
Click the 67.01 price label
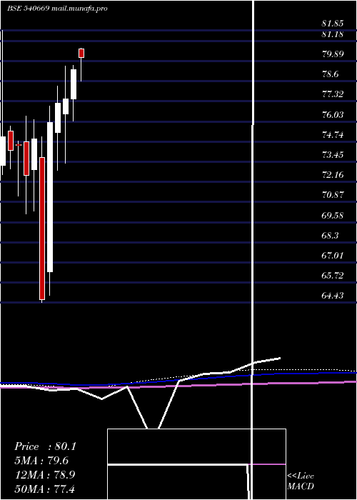333,255
